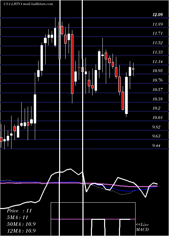The width and height of the screenshot is (169, 236).
Task: Click the 11.33 price level label
Action: click(158, 52)
